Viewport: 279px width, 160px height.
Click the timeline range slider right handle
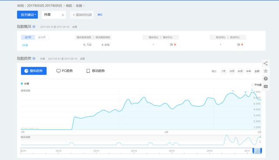click(x=261, y=151)
